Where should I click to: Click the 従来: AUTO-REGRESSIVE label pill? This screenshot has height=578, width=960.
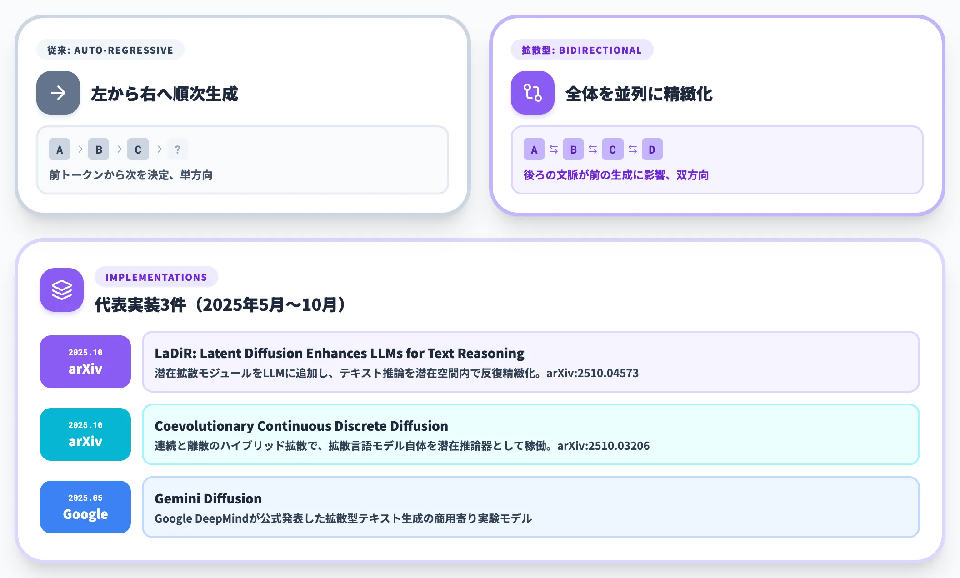(110, 50)
